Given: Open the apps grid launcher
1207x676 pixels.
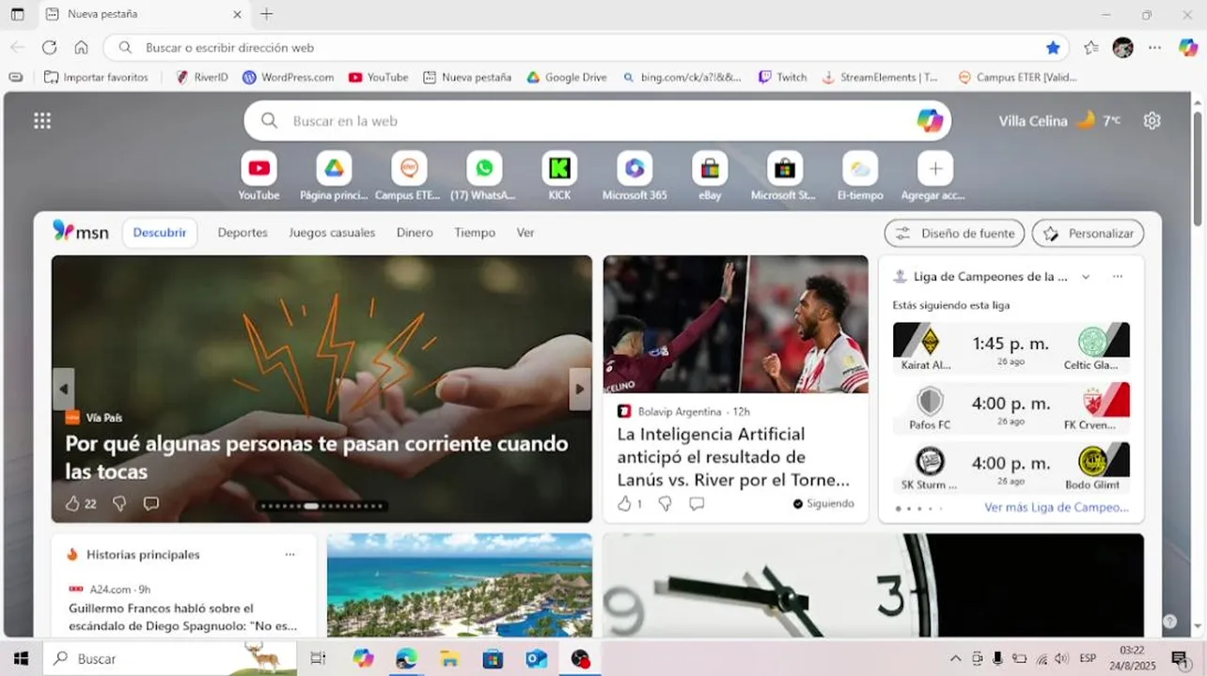Looking at the screenshot, I should [x=42, y=120].
